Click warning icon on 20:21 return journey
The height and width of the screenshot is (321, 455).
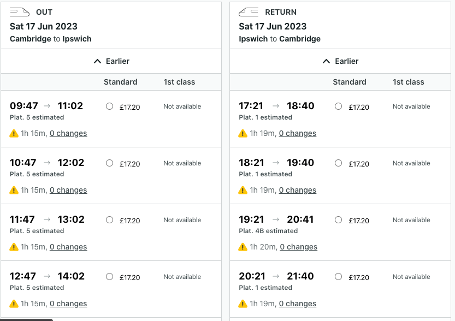243,304
